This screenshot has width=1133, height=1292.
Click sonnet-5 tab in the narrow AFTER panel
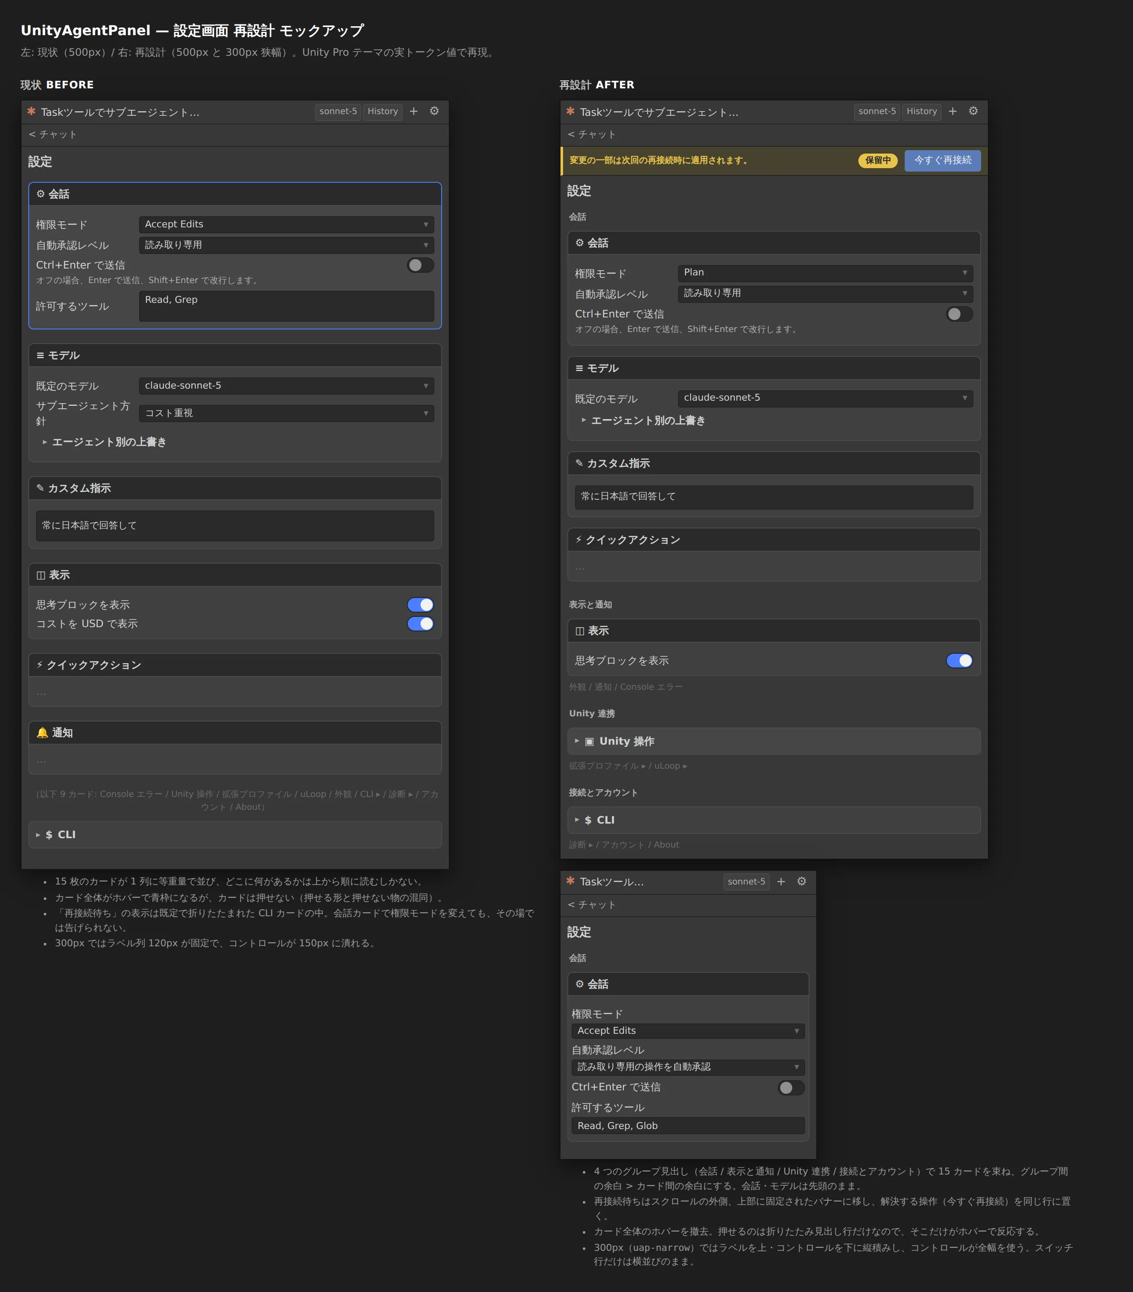coord(746,881)
